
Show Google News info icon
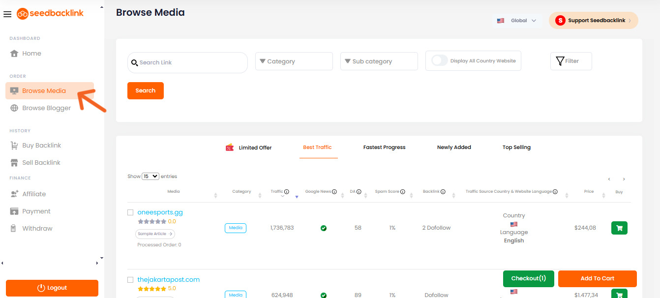334,192
